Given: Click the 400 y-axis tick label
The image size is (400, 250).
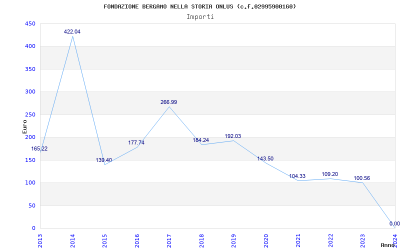Looking at the screenshot, I should [x=30, y=46].
